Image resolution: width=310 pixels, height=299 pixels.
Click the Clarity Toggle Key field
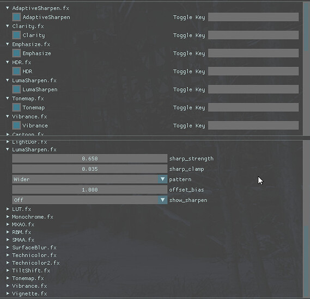pos(253,35)
